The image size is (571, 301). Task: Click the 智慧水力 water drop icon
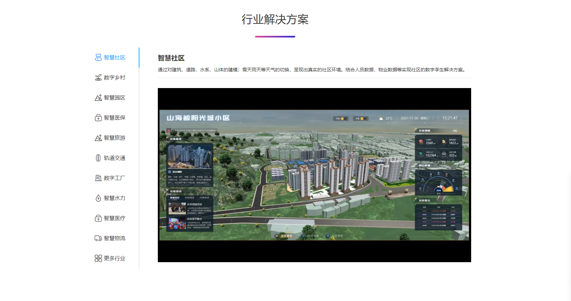tap(98, 198)
